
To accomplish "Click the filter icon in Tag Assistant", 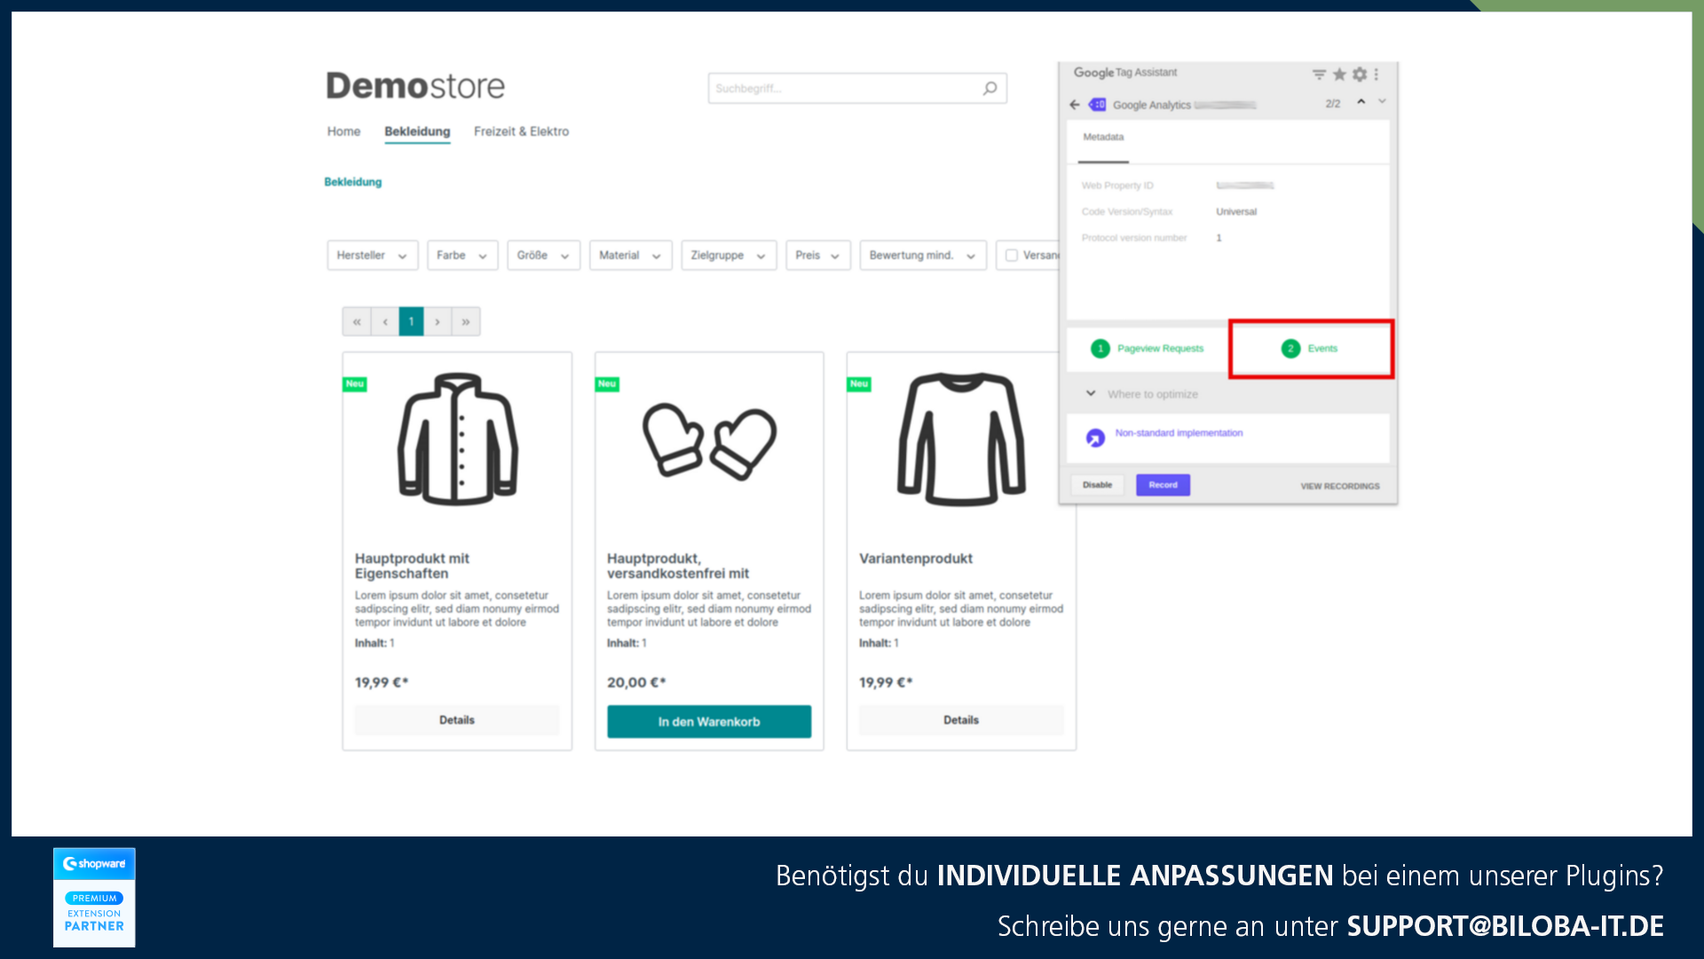I will 1319,75.
